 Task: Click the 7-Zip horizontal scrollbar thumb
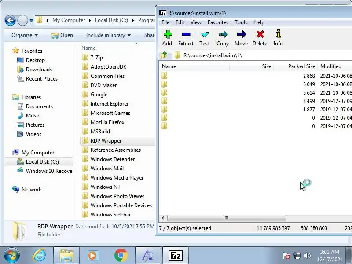click(227, 218)
